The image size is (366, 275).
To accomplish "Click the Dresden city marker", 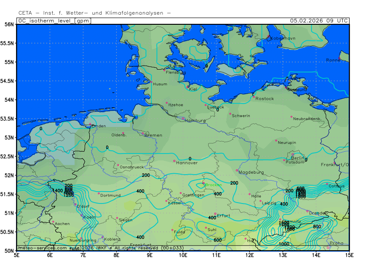I will (x=307, y=211).
